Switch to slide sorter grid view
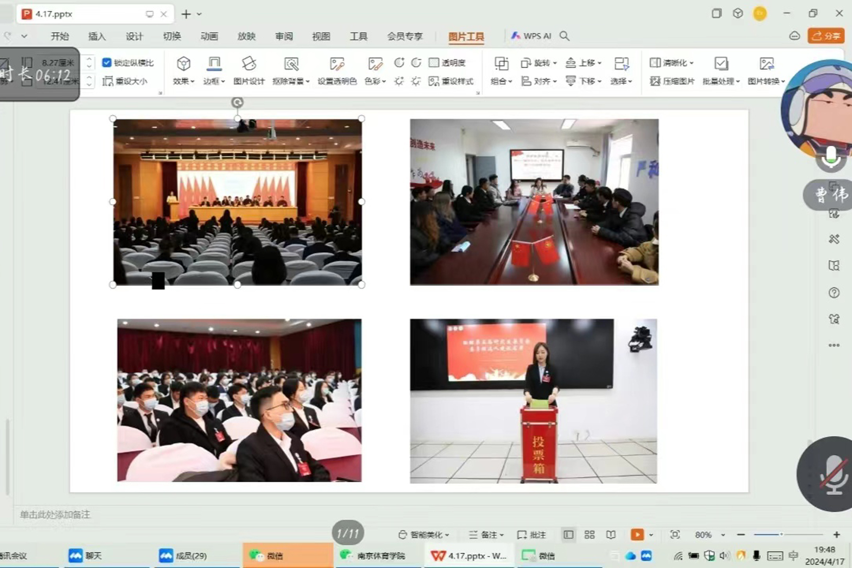This screenshot has height=568, width=852. point(589,534)
